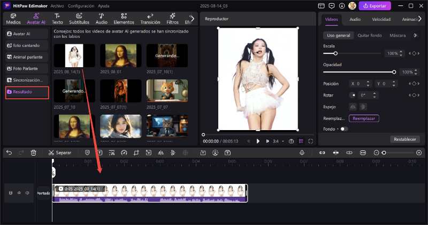The image size is (428, 225).
Task: Add Posición keyframe diamond
Action: point(414,84)
